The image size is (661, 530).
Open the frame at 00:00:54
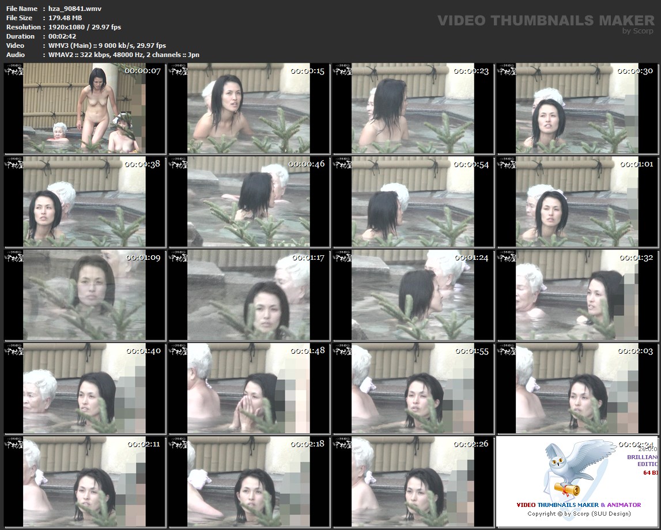[x=413, y=202]
